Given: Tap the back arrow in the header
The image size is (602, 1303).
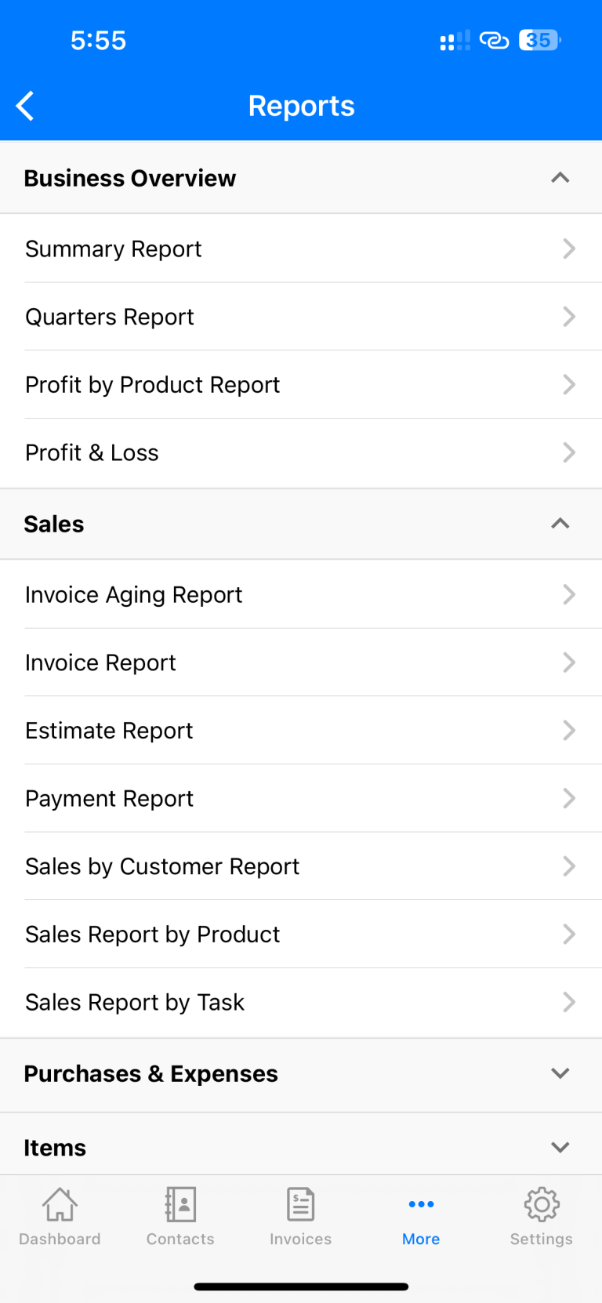Looking at the screenshot, I should [x=26, y=106].
